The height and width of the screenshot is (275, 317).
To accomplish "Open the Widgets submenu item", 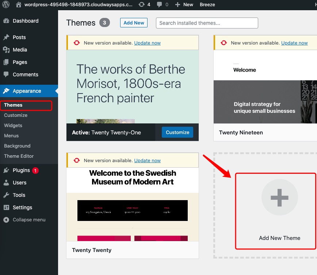I will (x=13, y=126).
